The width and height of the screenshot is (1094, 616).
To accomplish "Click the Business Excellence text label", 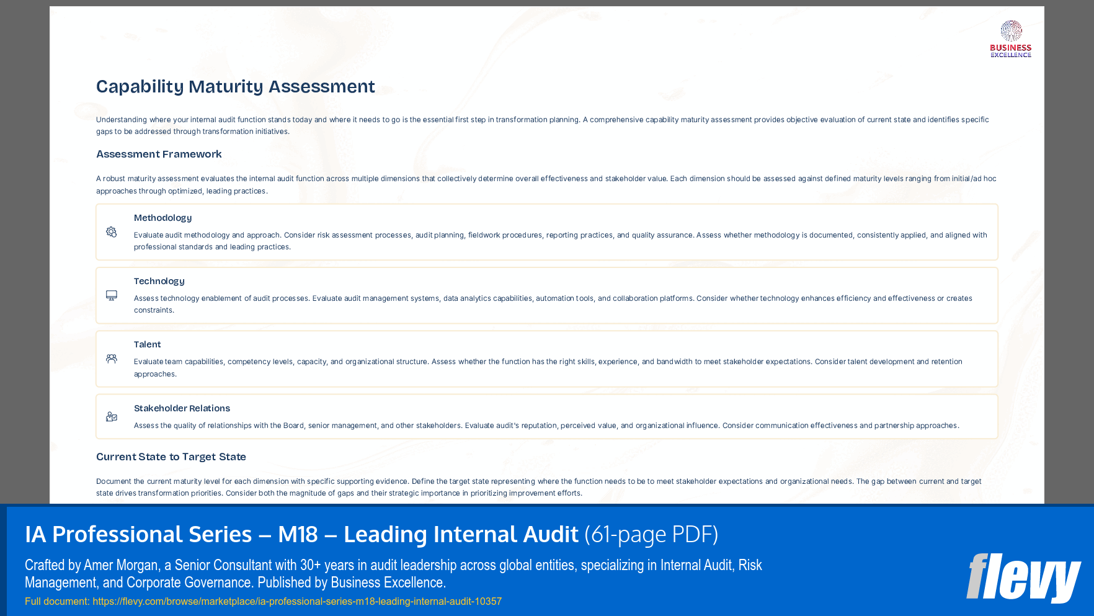I will coord(1011,49).
